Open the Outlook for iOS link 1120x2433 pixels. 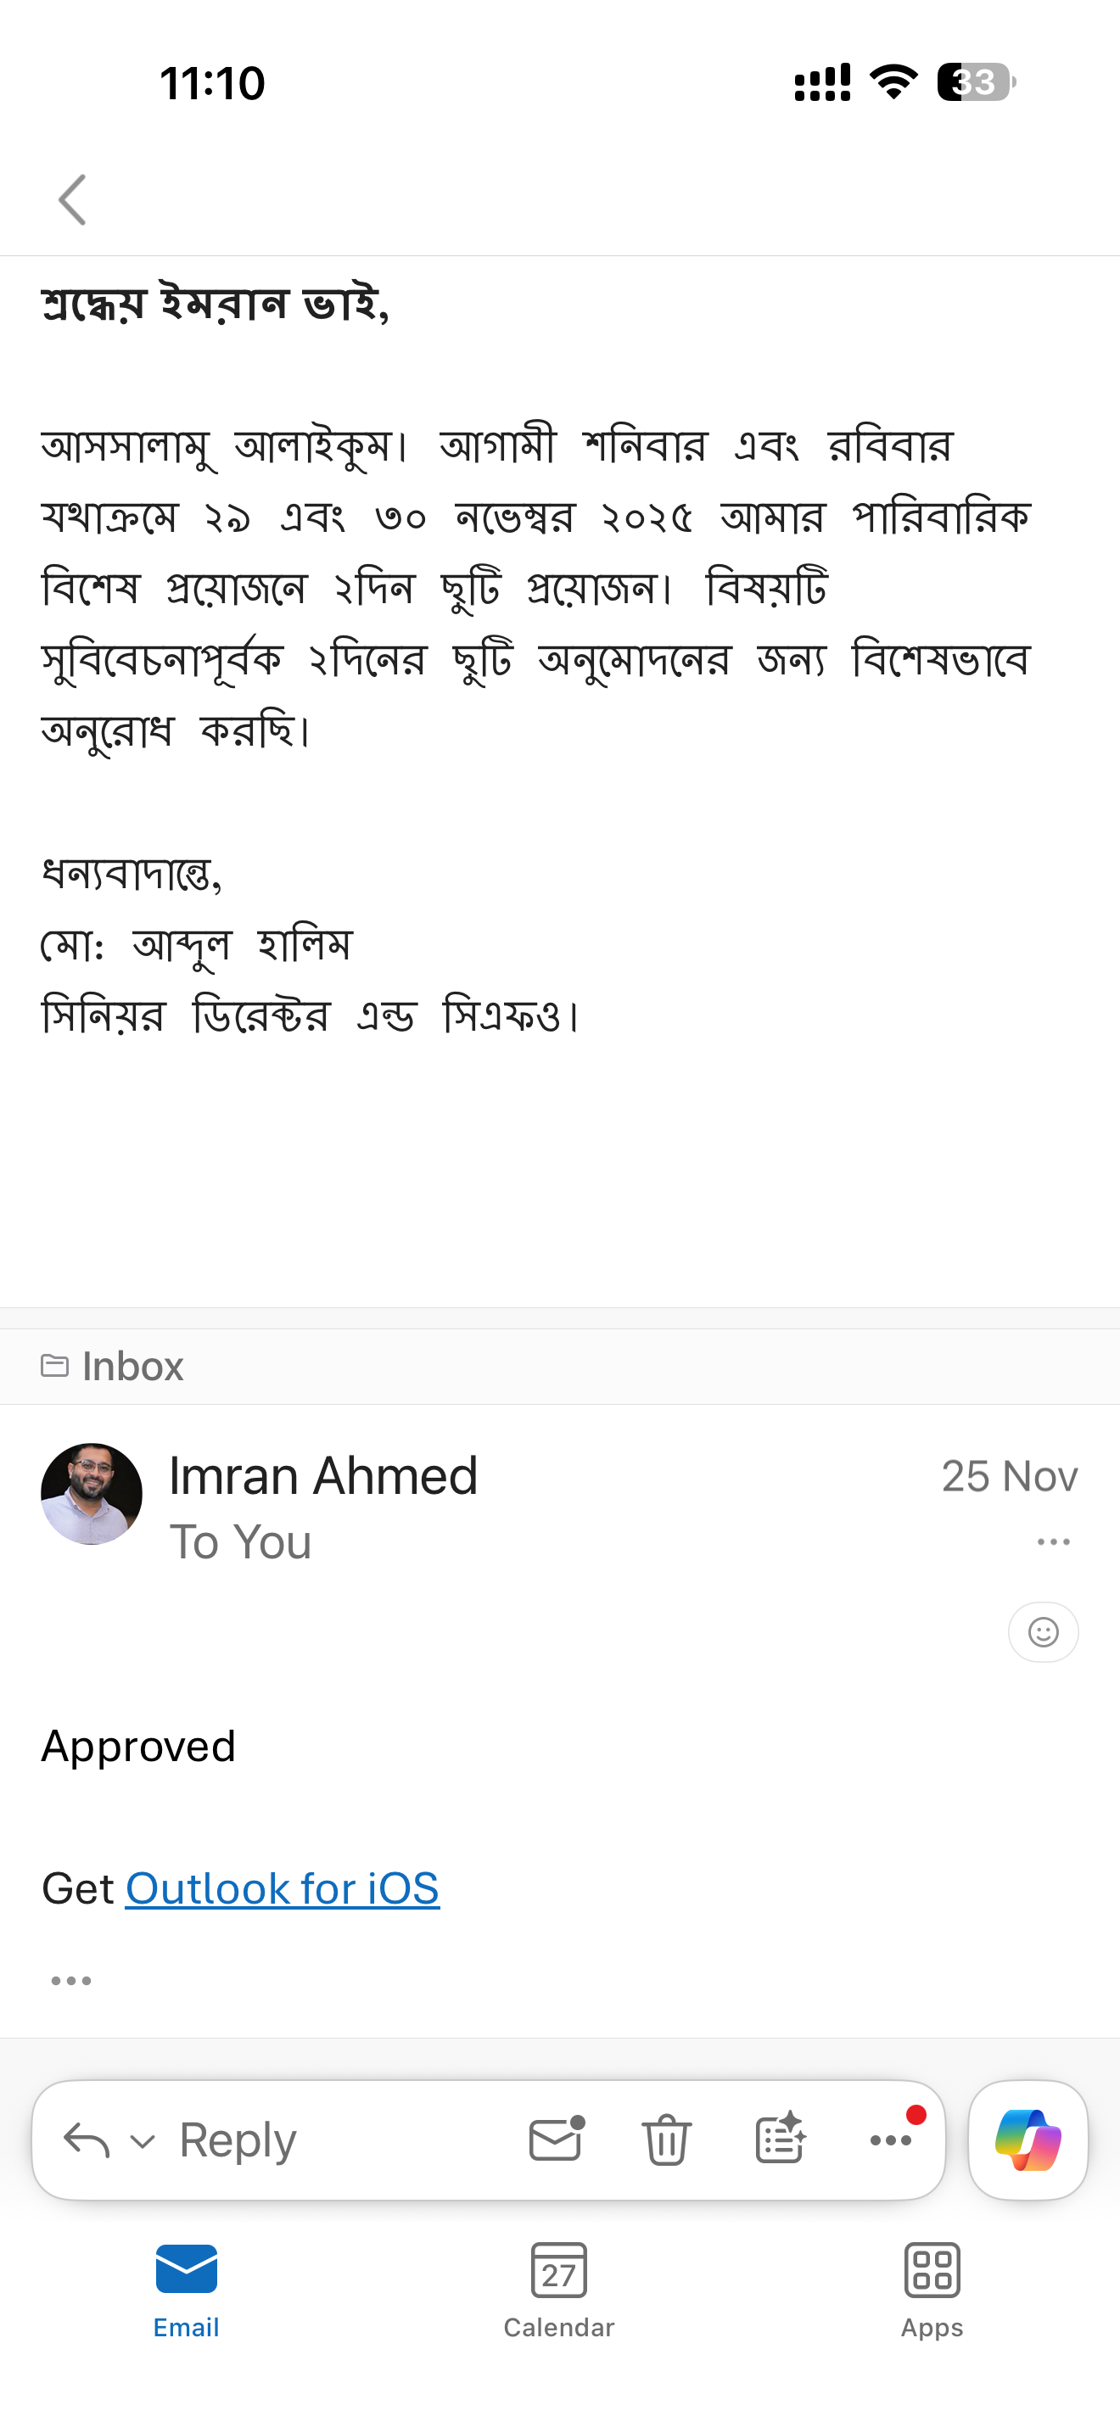pos(283,1889)
